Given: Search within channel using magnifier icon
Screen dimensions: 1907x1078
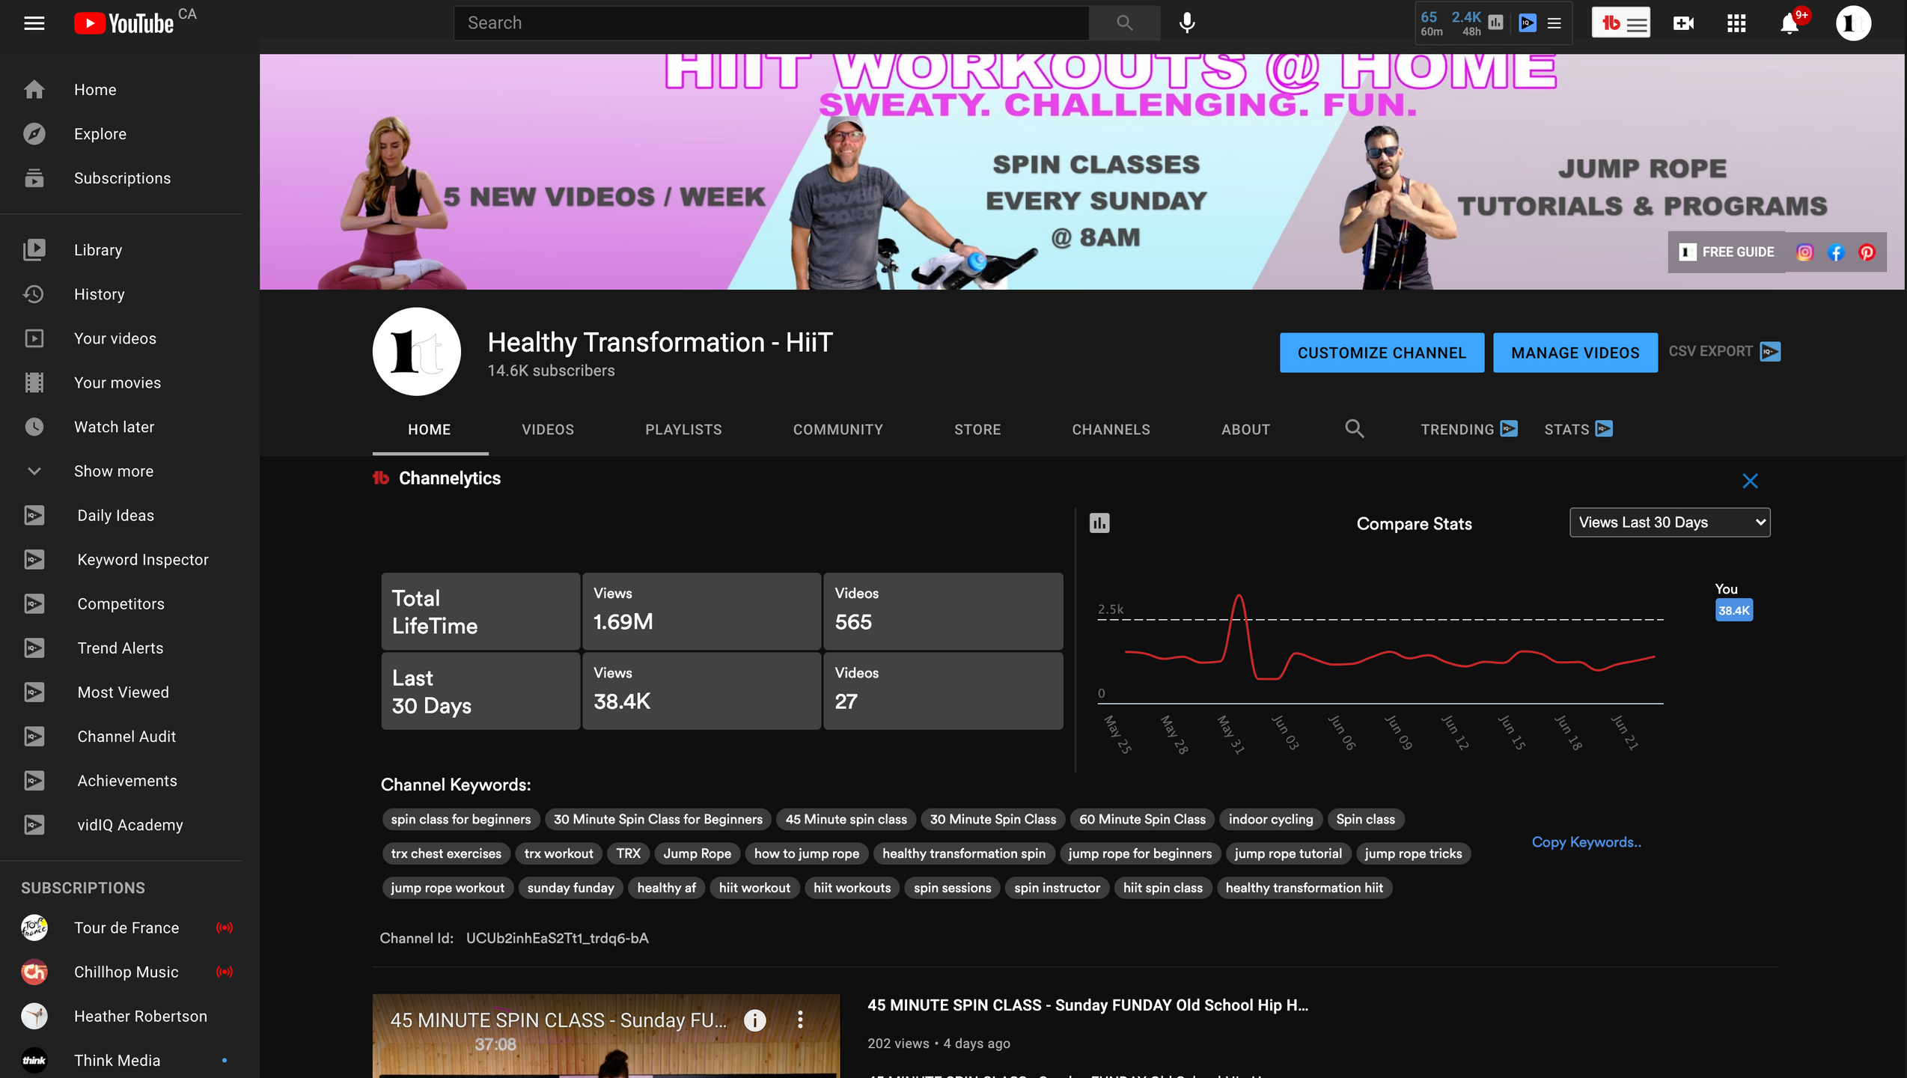Looking at the screenshot, I should point(1355,429).
